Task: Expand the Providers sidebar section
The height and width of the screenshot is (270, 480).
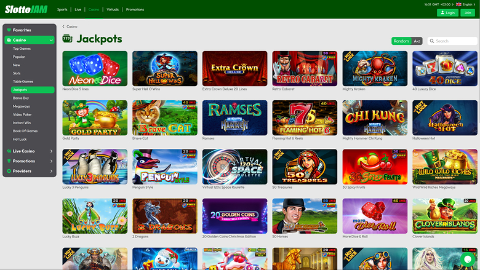Action: tap(51, 171)
